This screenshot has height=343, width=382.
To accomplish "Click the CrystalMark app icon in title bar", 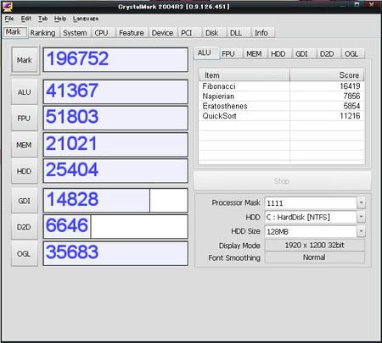I will coord(7,6).
